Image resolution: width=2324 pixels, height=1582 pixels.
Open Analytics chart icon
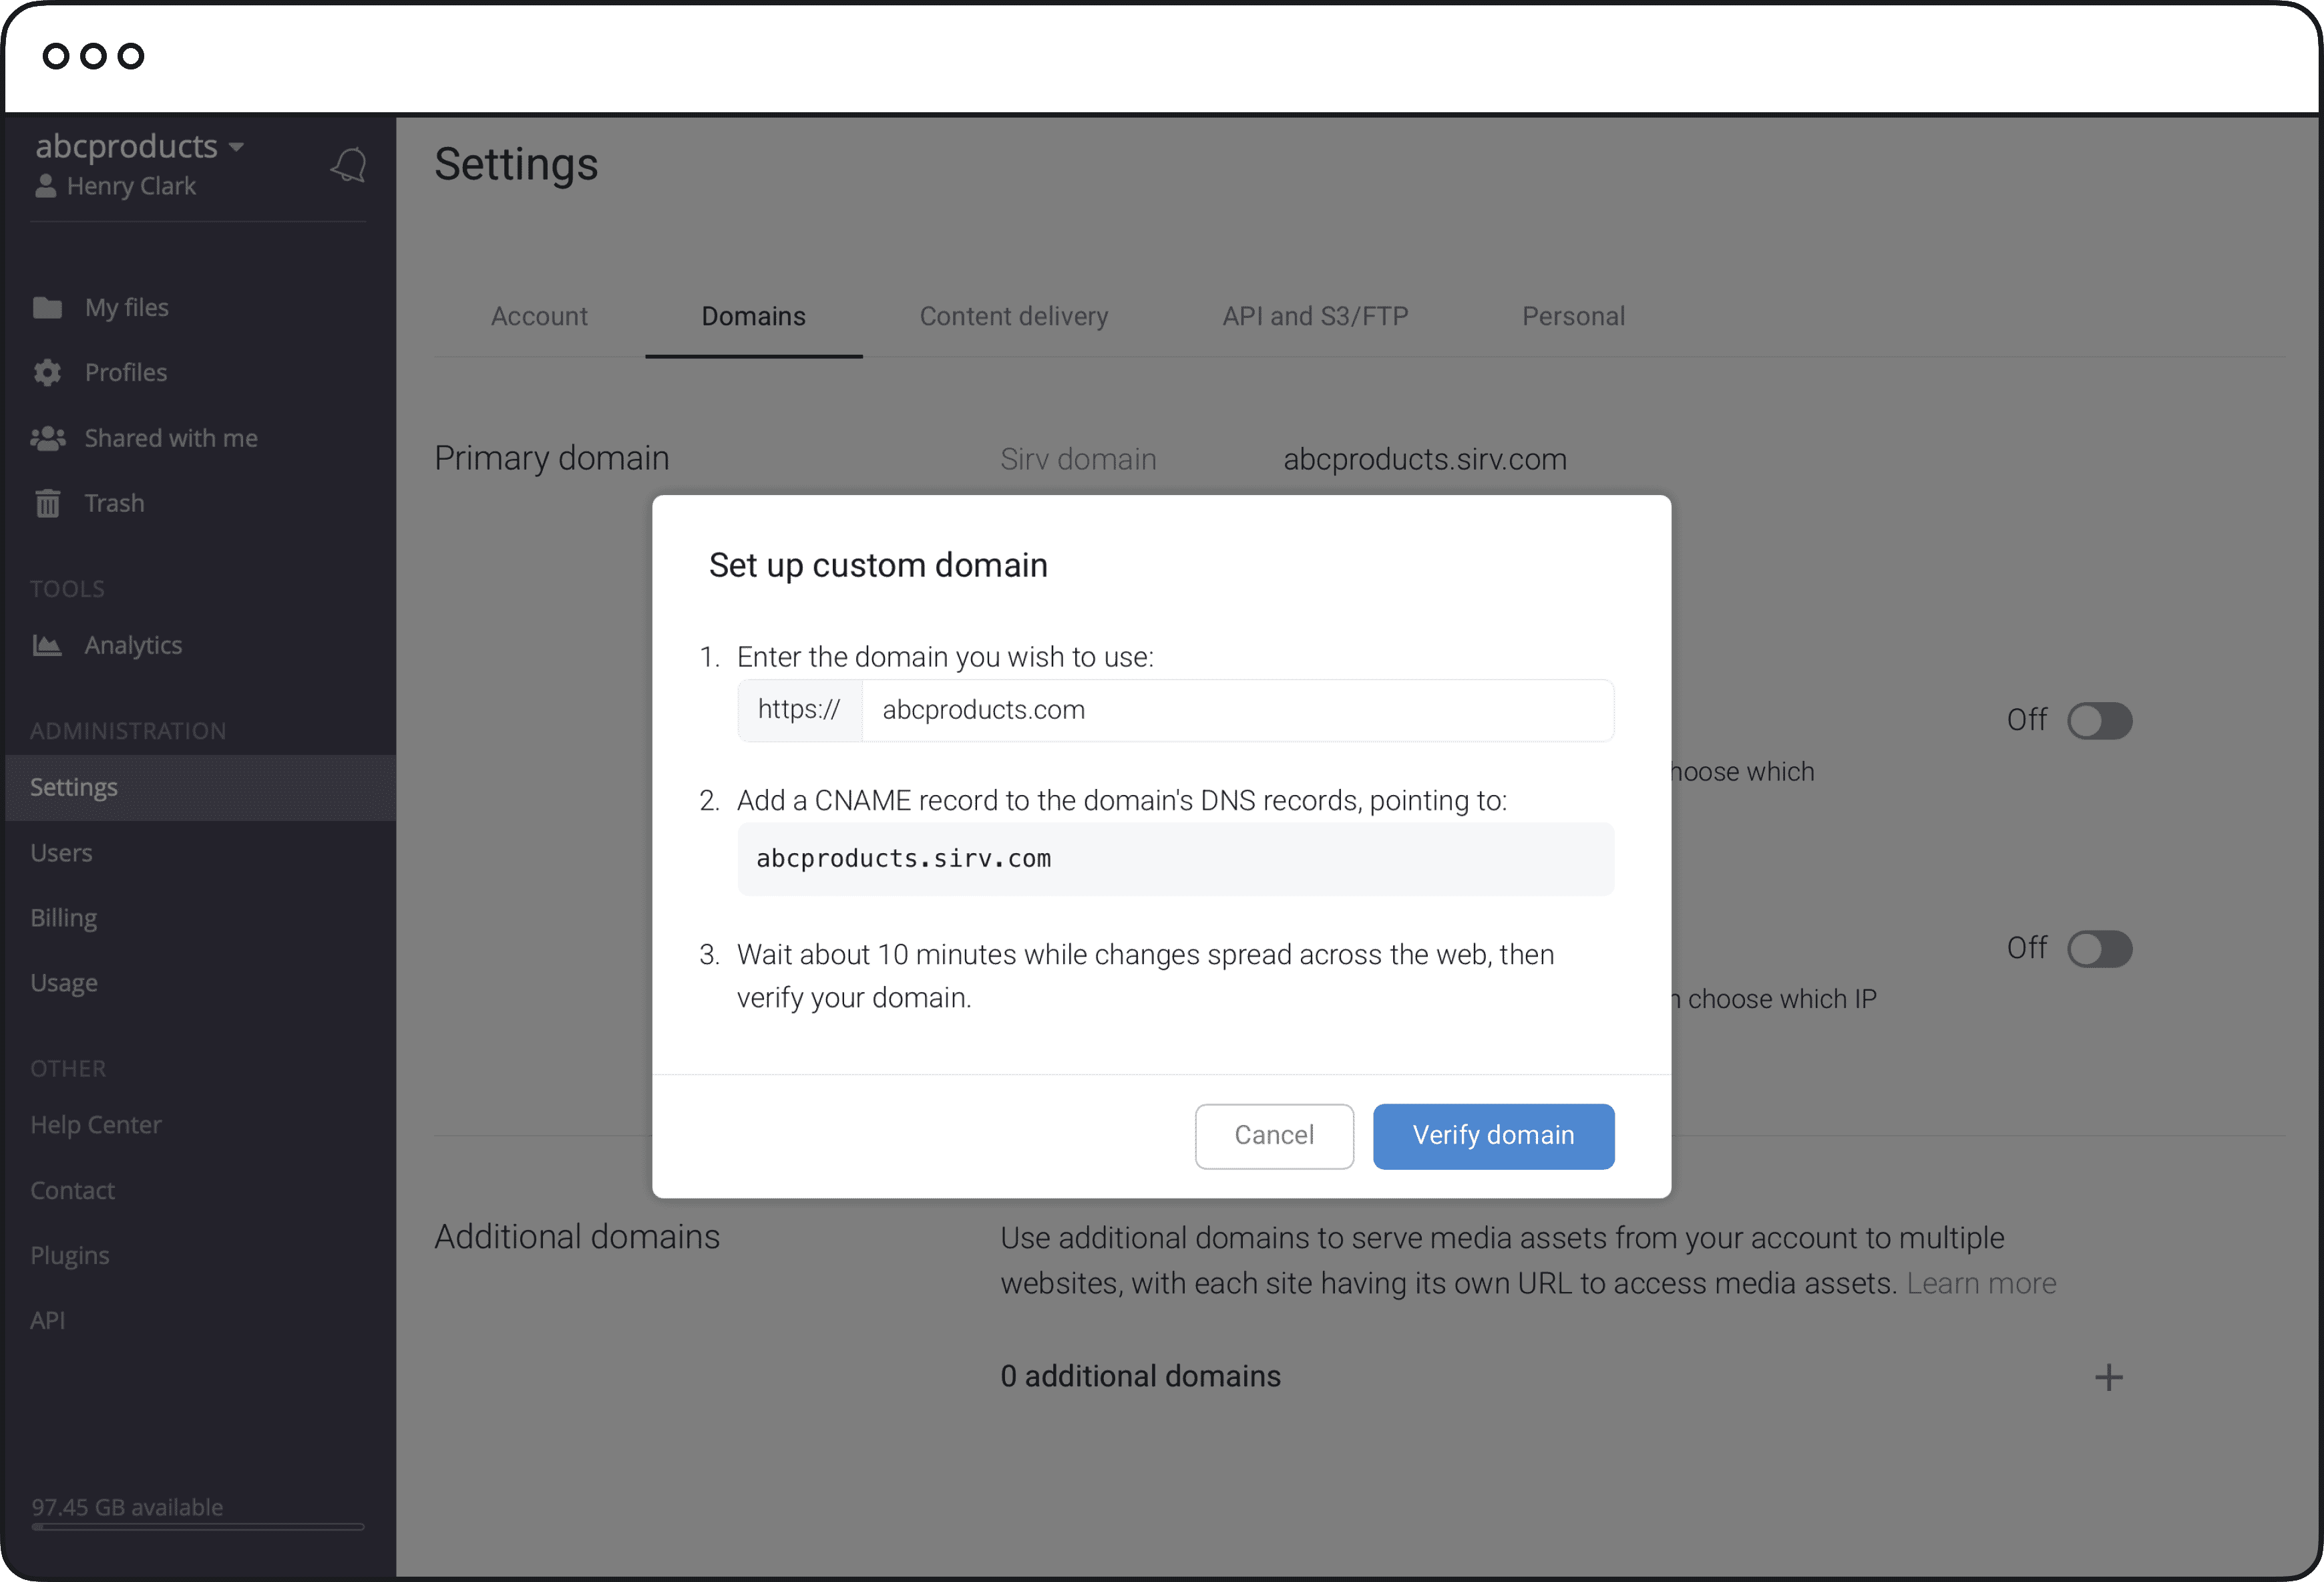coord(47,645)
